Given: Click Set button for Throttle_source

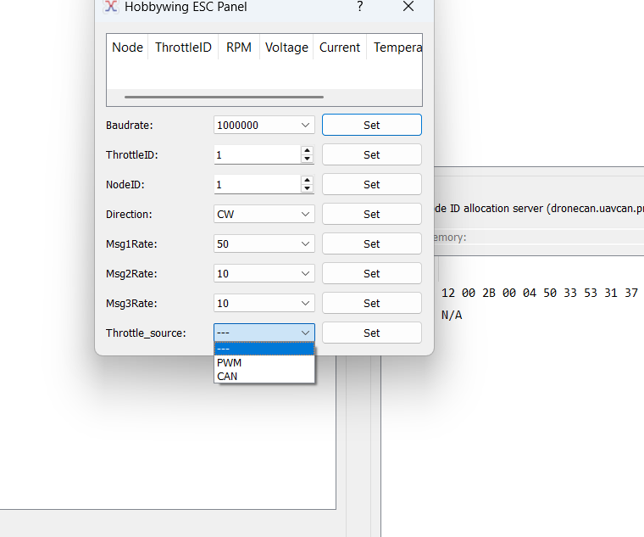Looking at the screenshot, I should (x=372, y=333).
